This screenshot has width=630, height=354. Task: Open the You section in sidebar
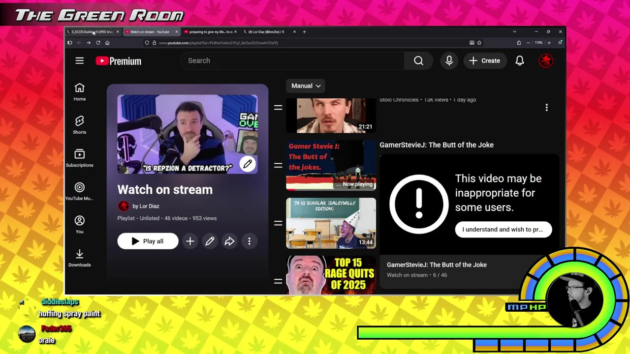tap(79, 225)
